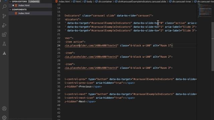214x120 pixels.
Task: Click the unsaved dot beside index.html
Action: coord(13,5)
